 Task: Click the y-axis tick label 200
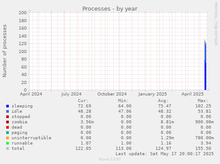click(x=23, y=12)
